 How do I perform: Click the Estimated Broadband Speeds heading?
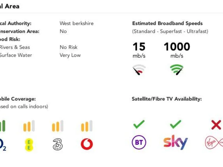coord(167,23)
